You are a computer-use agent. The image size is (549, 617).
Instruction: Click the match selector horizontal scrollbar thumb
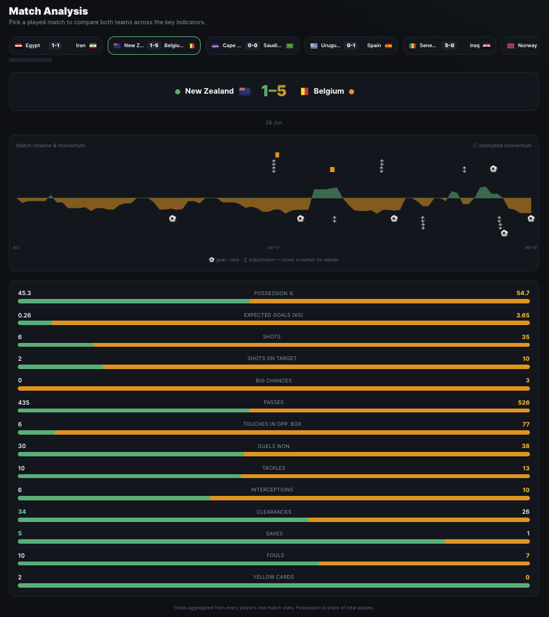[x=31, y=60]
